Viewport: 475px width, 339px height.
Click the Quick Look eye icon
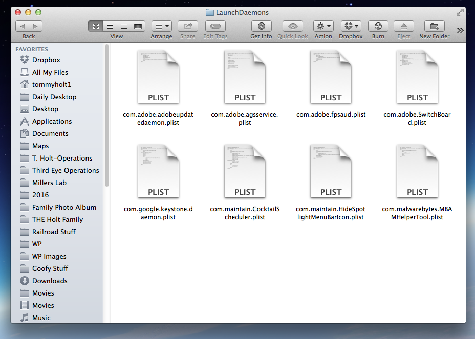point(293,26)
